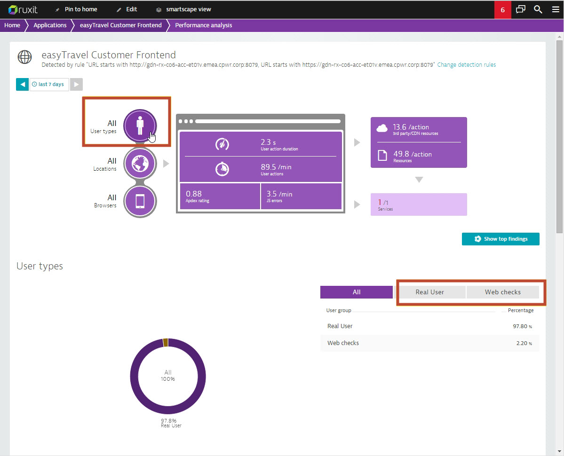Screen dimensions: 564x456
Task: Click the brown Web checks donut segment
Action: 166,342
